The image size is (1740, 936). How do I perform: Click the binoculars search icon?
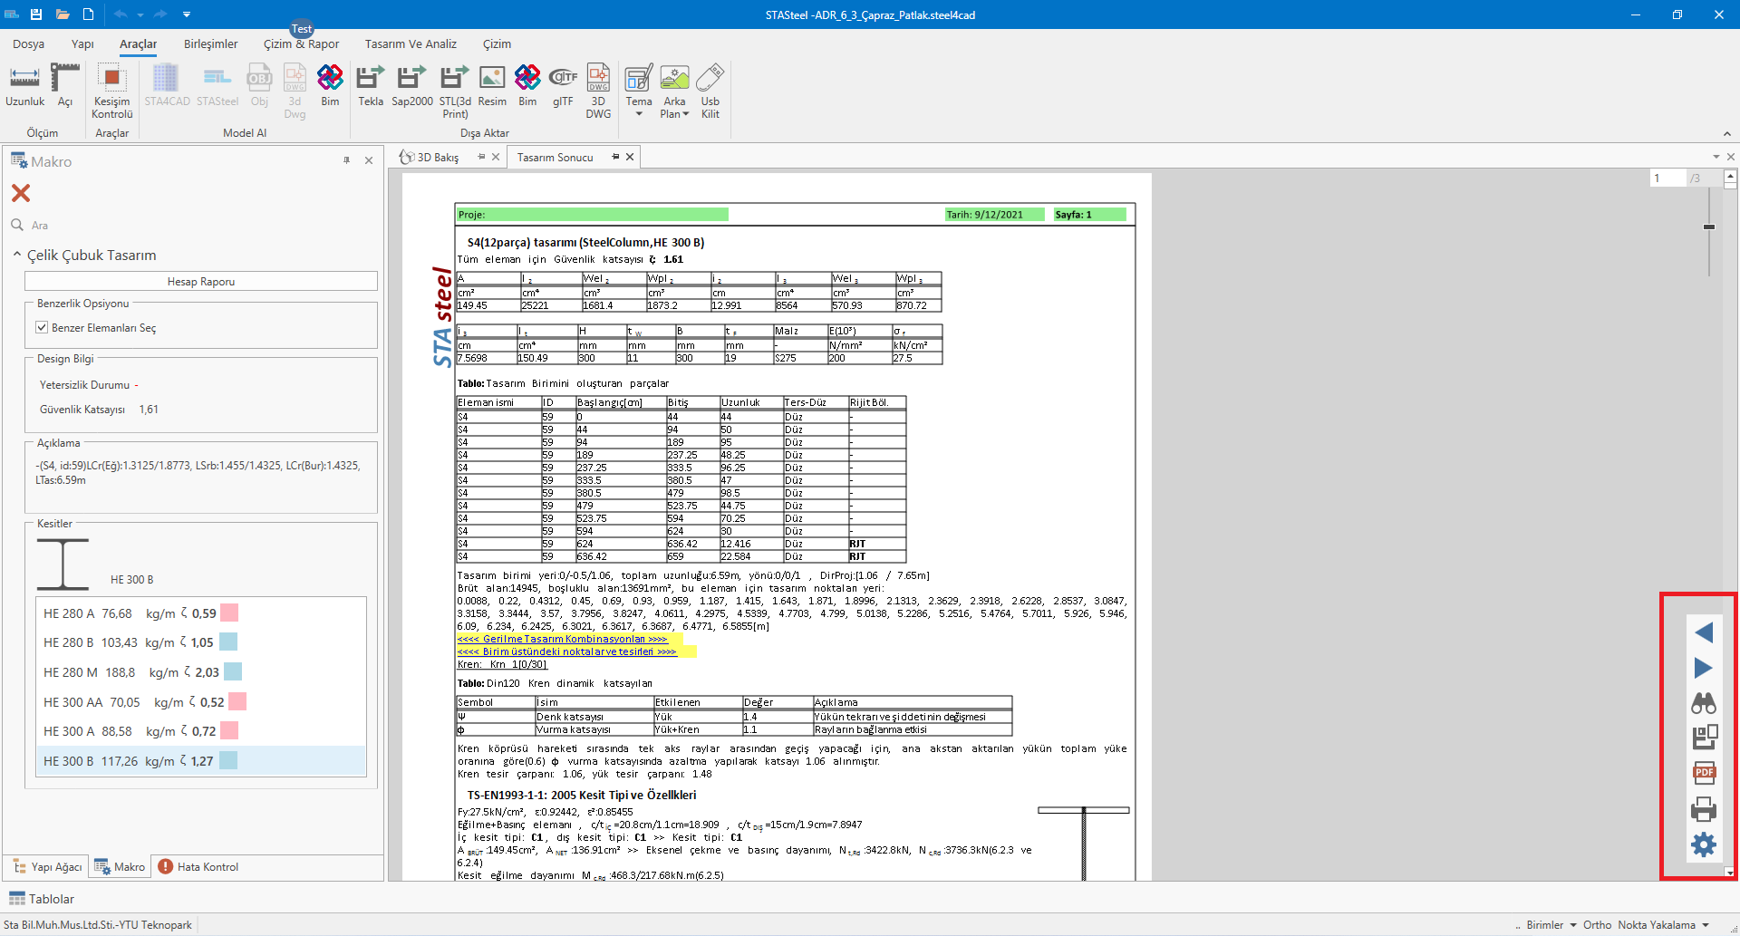click(1704, 703)
